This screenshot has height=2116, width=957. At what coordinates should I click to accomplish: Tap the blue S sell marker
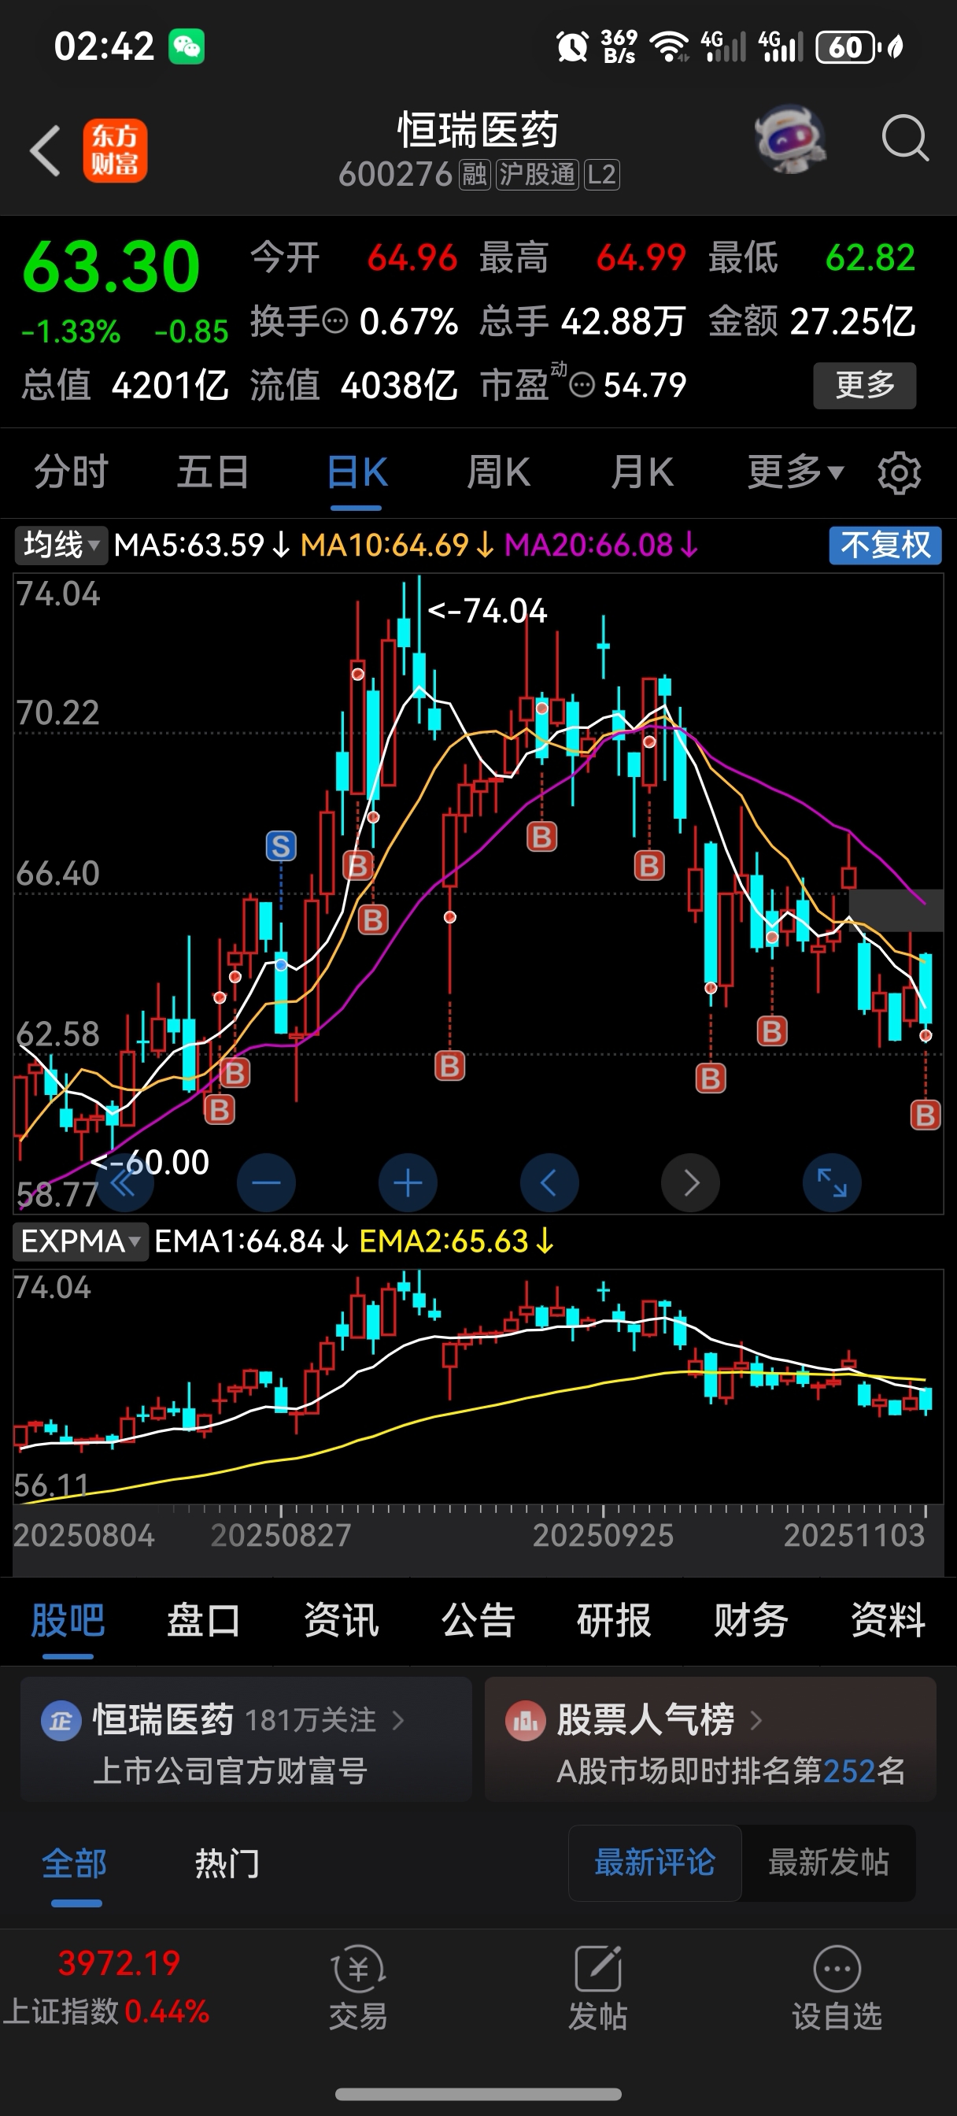pyautogui.click(x=281, y=846)
